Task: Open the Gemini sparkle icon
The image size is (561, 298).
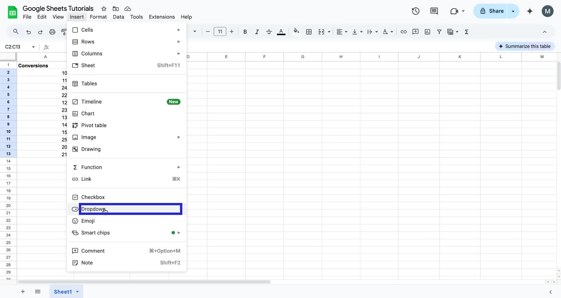Action: point(530,11)
